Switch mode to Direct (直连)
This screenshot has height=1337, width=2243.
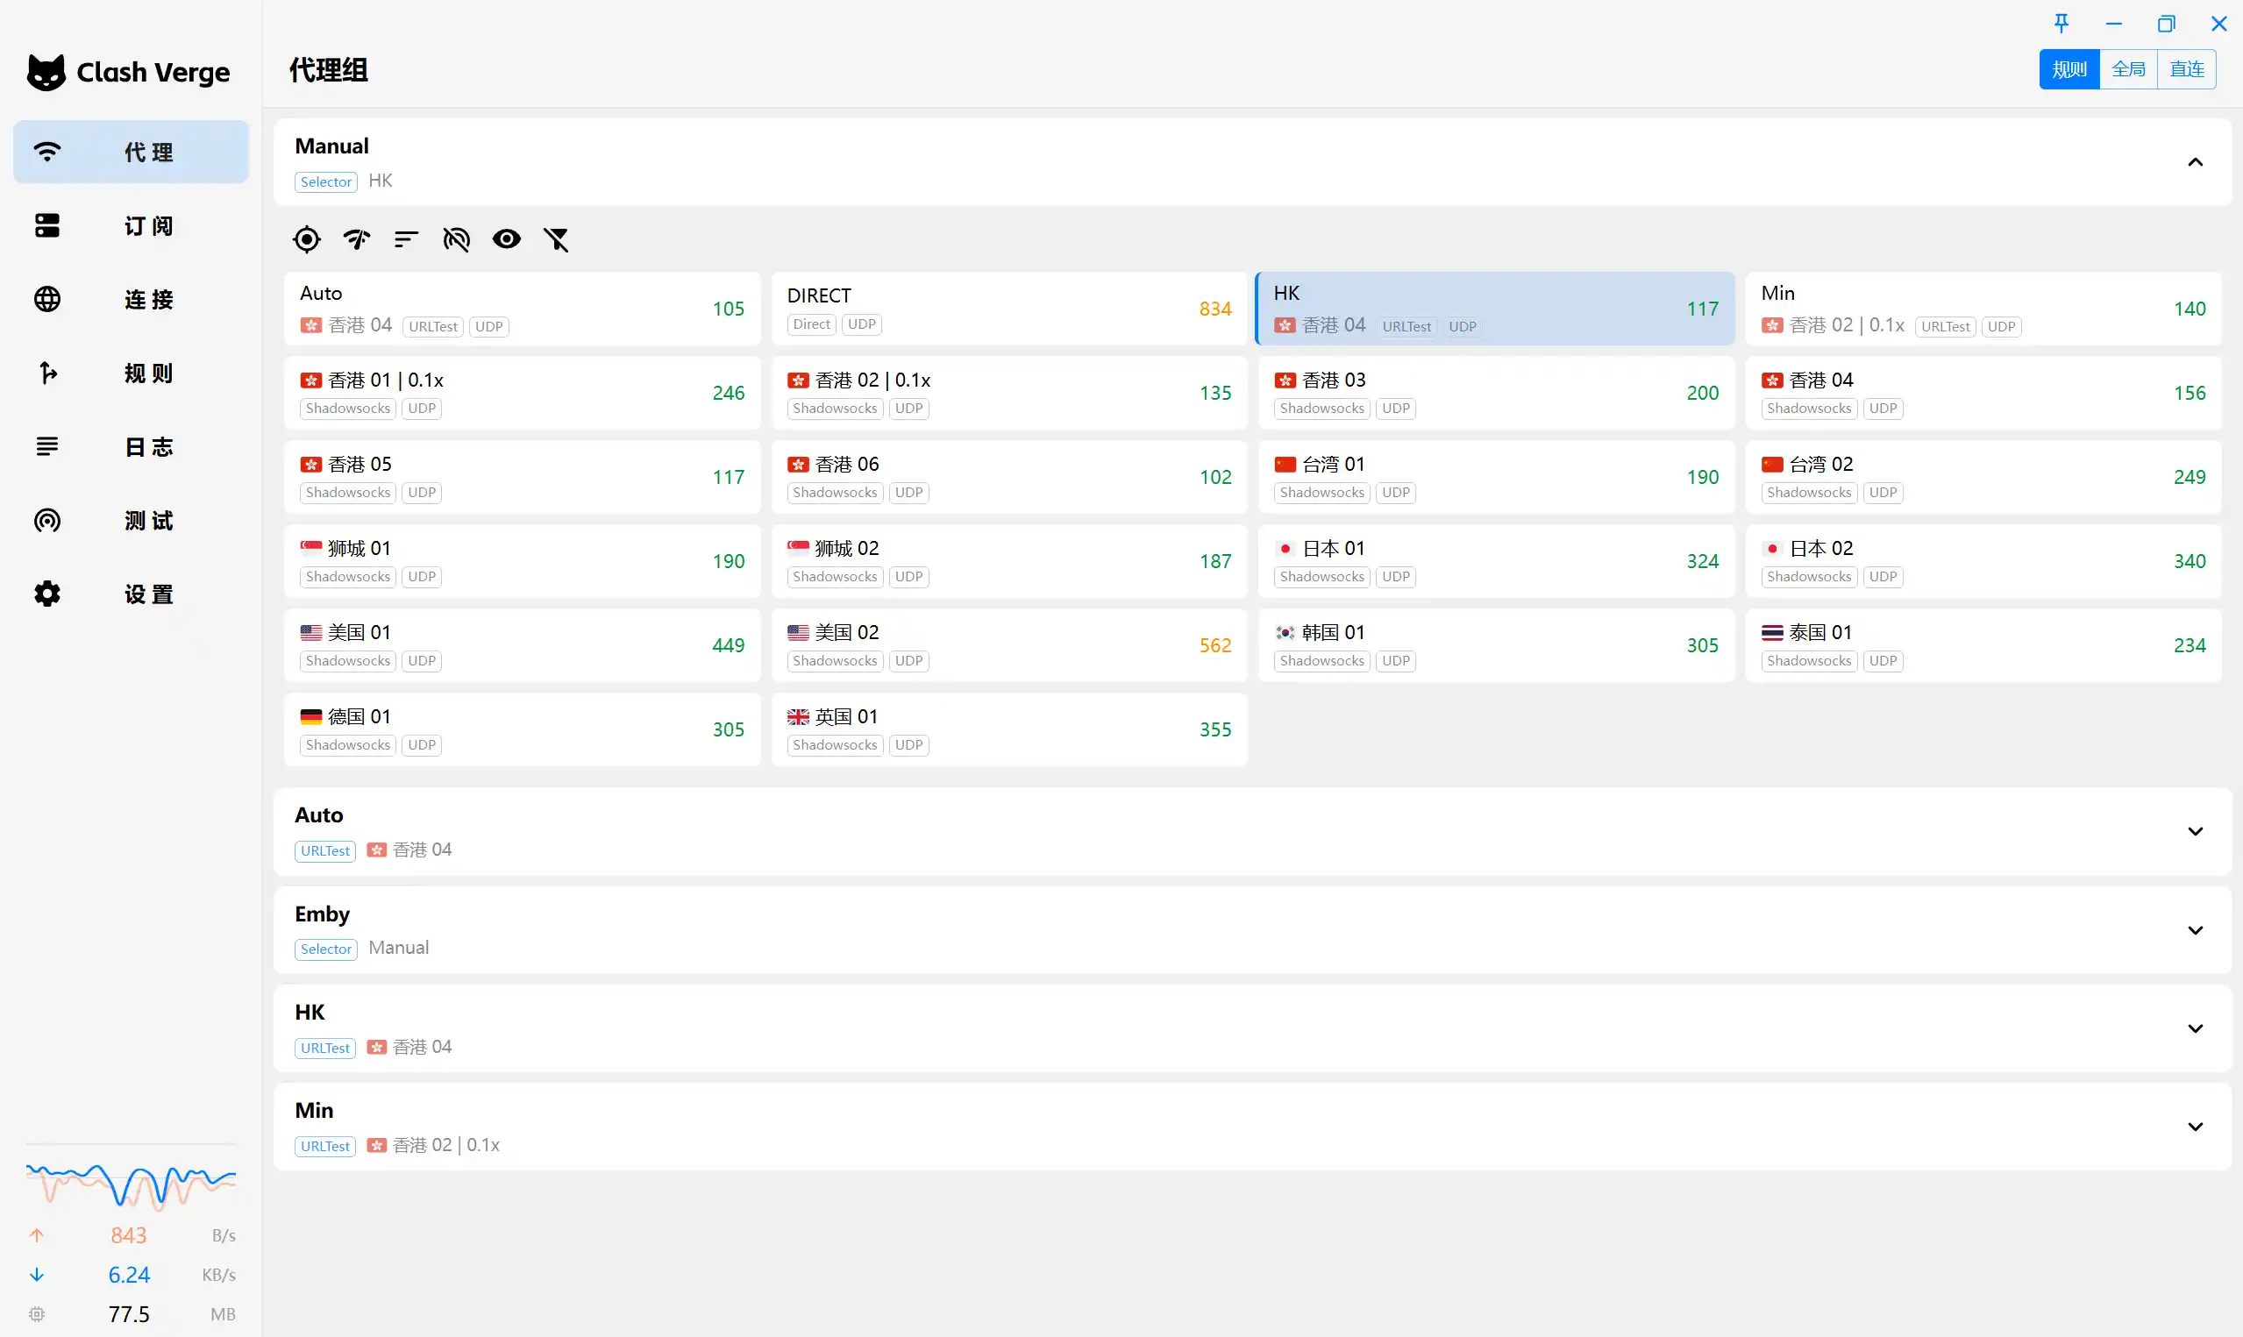[2186, 69]
